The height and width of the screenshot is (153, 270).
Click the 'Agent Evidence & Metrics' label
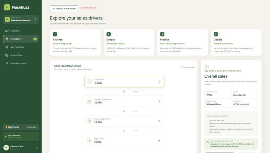coord(217,116)
